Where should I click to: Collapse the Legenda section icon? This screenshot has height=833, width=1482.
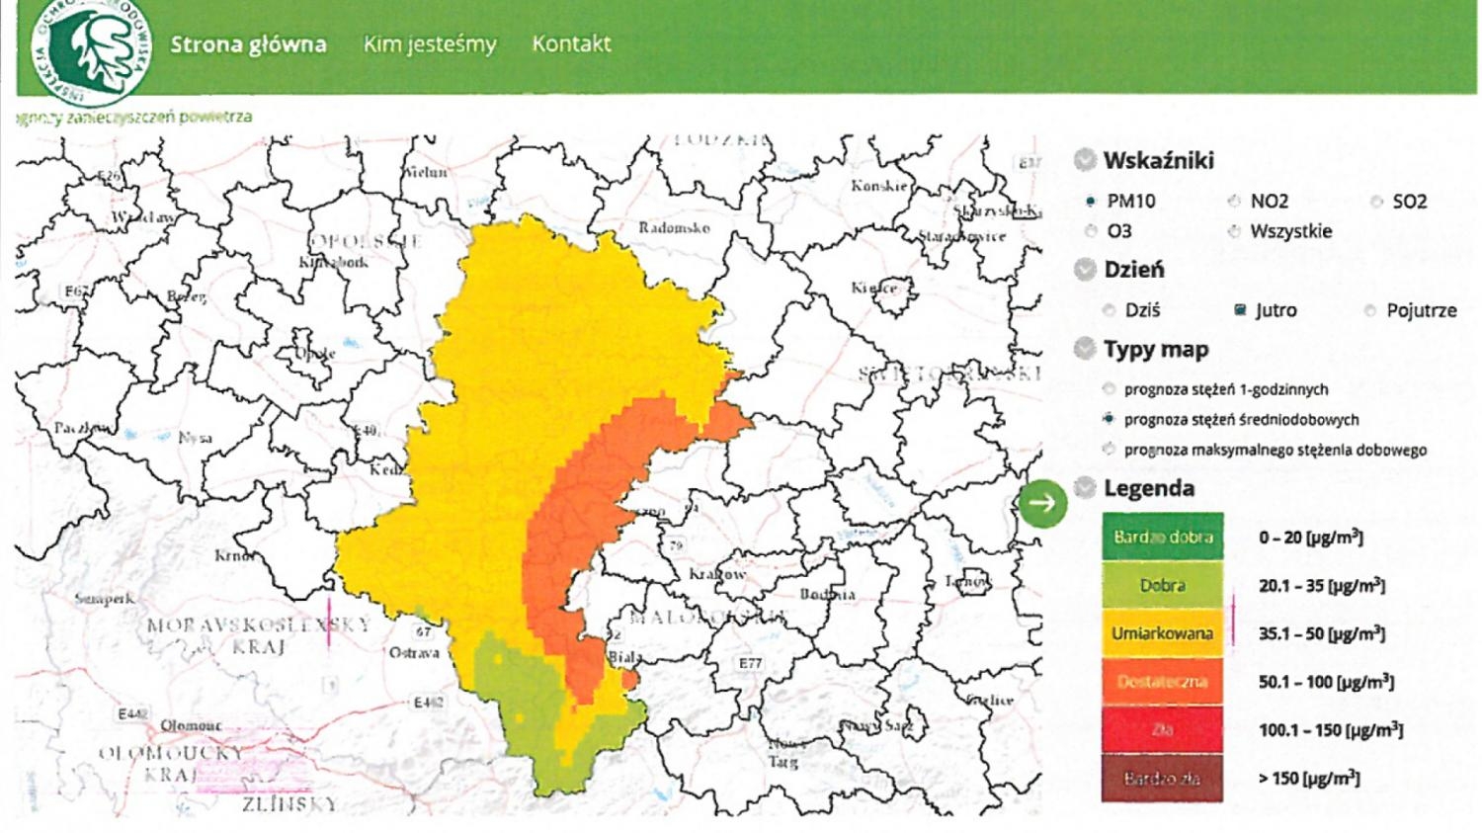pos(1085,488)
